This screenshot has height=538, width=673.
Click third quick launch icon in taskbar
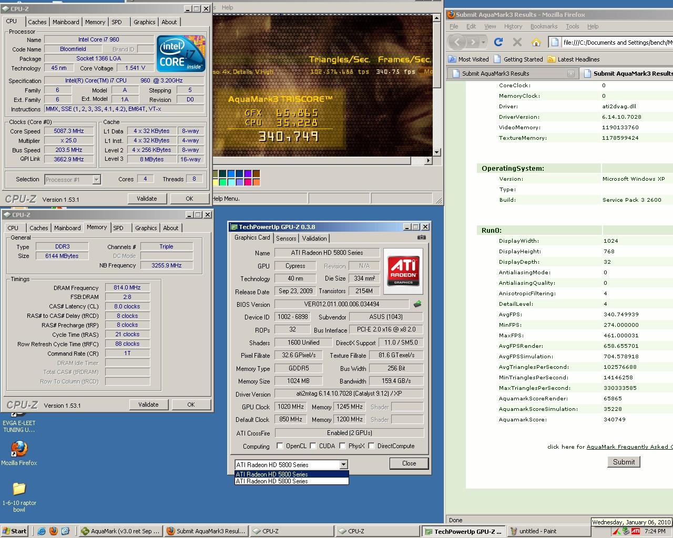click(x=66, y=531)
